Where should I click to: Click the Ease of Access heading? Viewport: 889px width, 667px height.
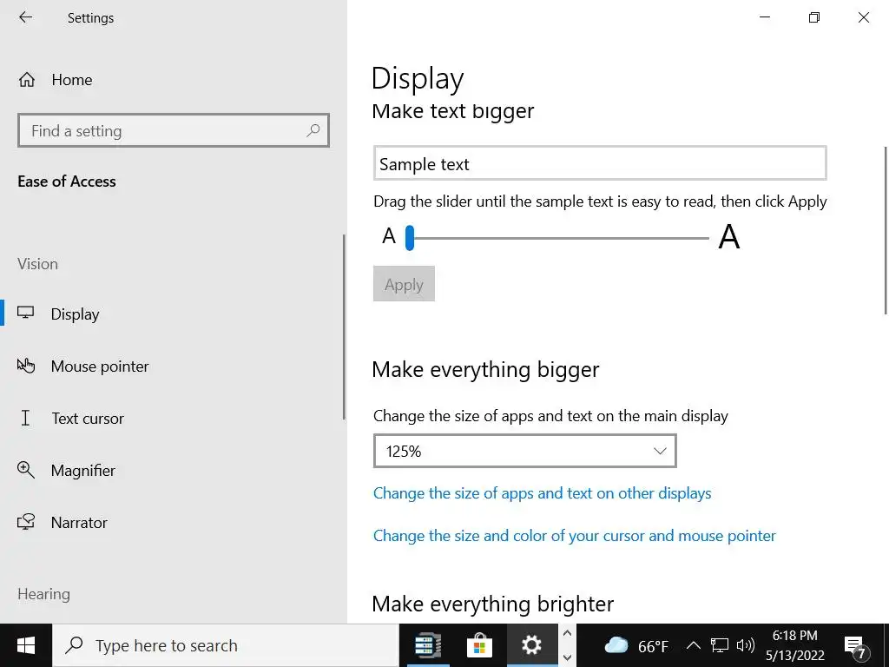tap(67, 182)
